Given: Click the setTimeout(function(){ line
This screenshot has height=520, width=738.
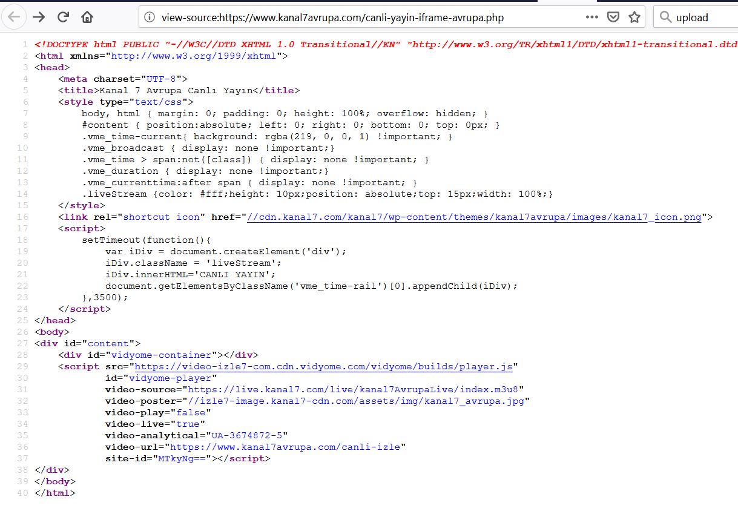Looking at the screenshot, I should coord(147,240).
